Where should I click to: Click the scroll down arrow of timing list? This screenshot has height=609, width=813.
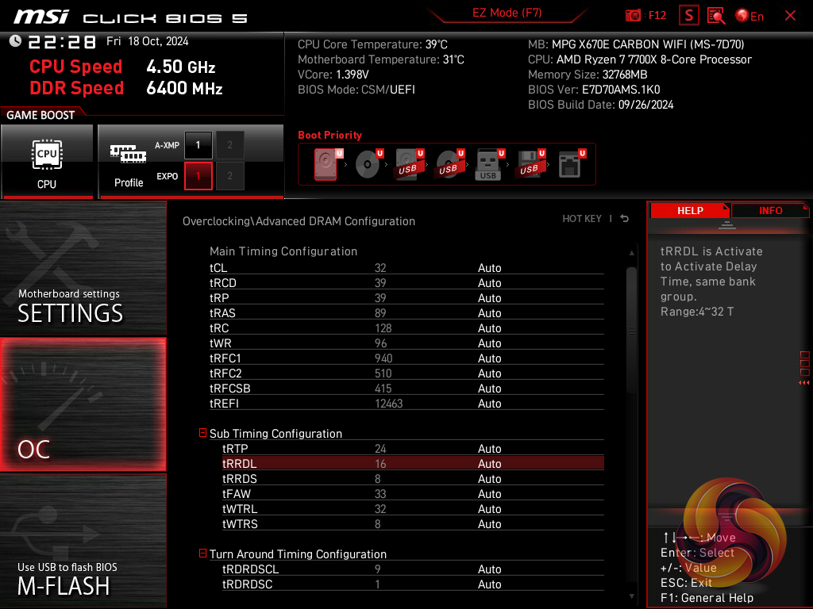631,596
